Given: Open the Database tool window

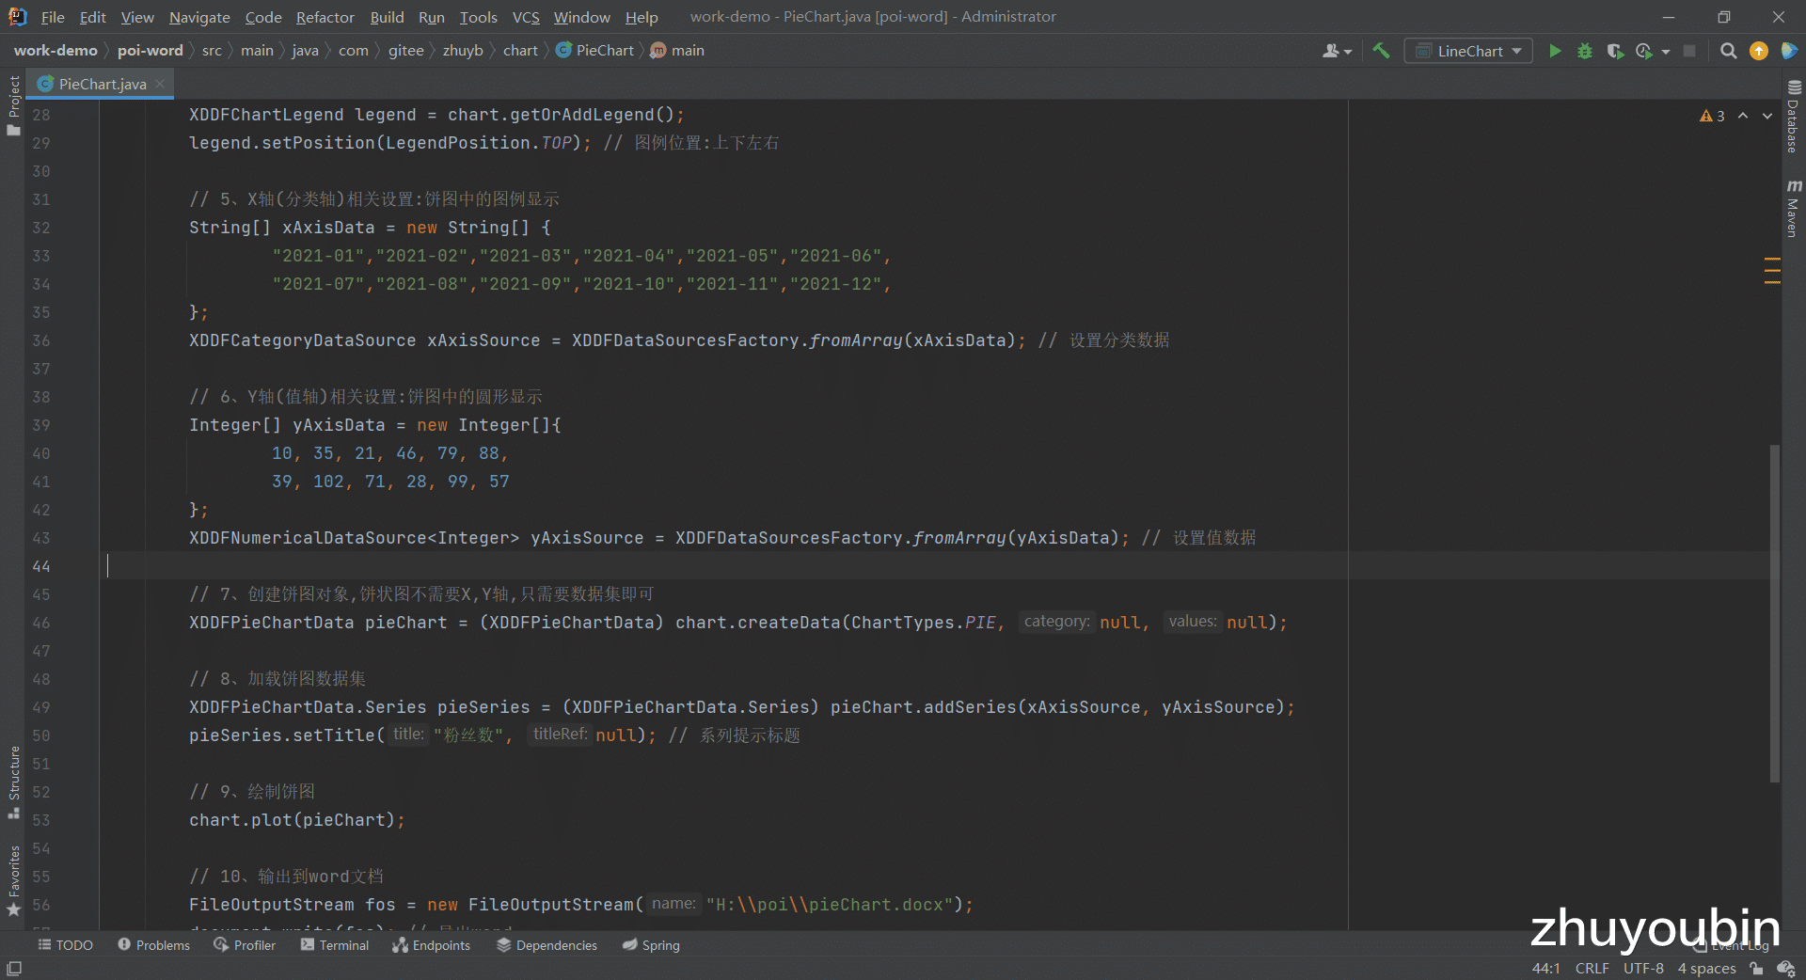Looking at the screenshot, I should click(1793, 116).
